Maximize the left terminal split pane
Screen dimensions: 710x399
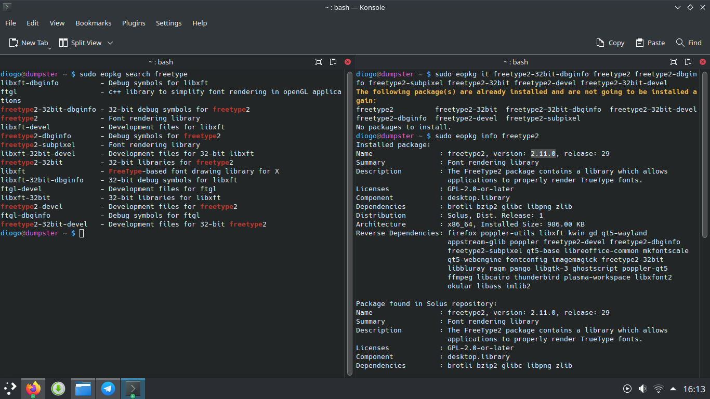319,62
